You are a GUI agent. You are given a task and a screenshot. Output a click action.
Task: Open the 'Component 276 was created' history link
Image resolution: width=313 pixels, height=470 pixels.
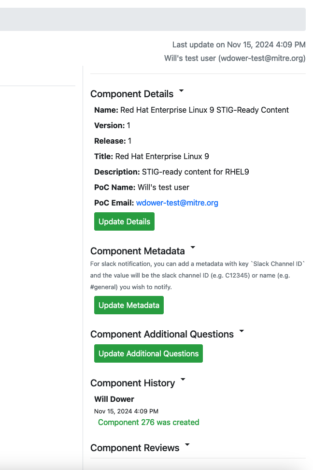(148, 422)
